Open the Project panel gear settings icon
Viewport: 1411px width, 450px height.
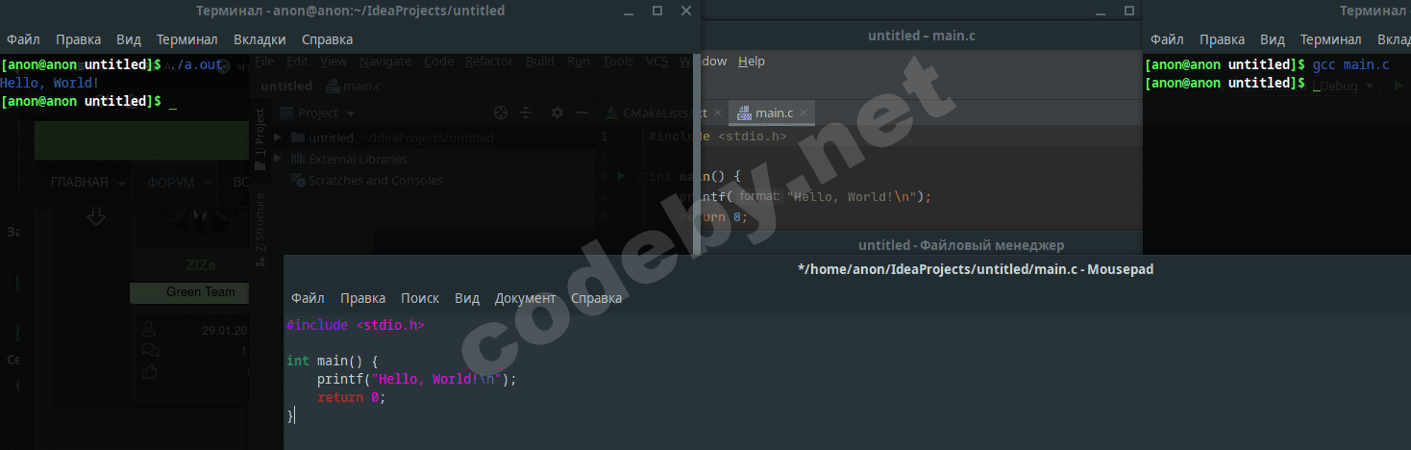(x=557, y=112)
